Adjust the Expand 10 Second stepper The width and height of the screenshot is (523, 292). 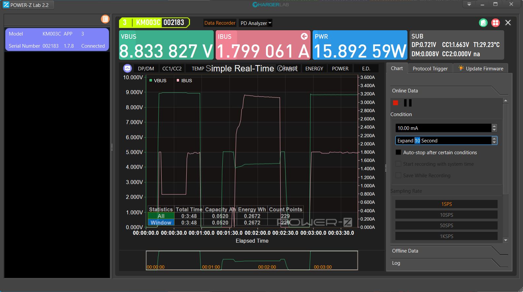tap(494, 140)
